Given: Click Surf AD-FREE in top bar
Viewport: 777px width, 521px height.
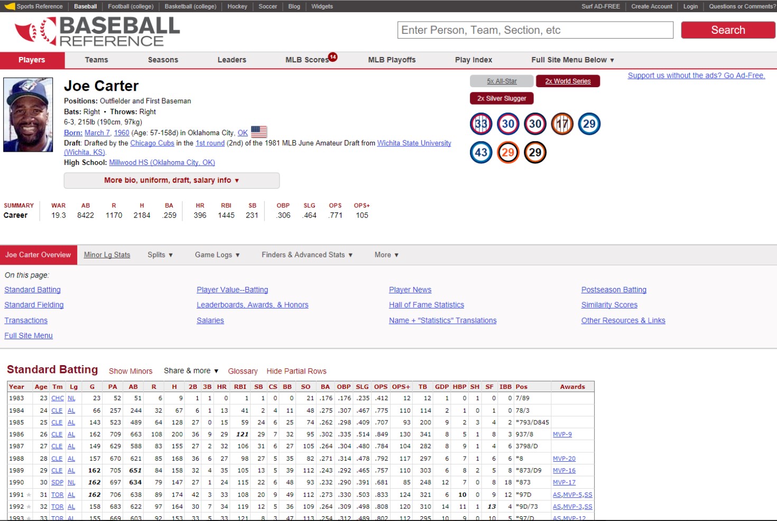Looking at the screenshot, I should tap(600, 6).
